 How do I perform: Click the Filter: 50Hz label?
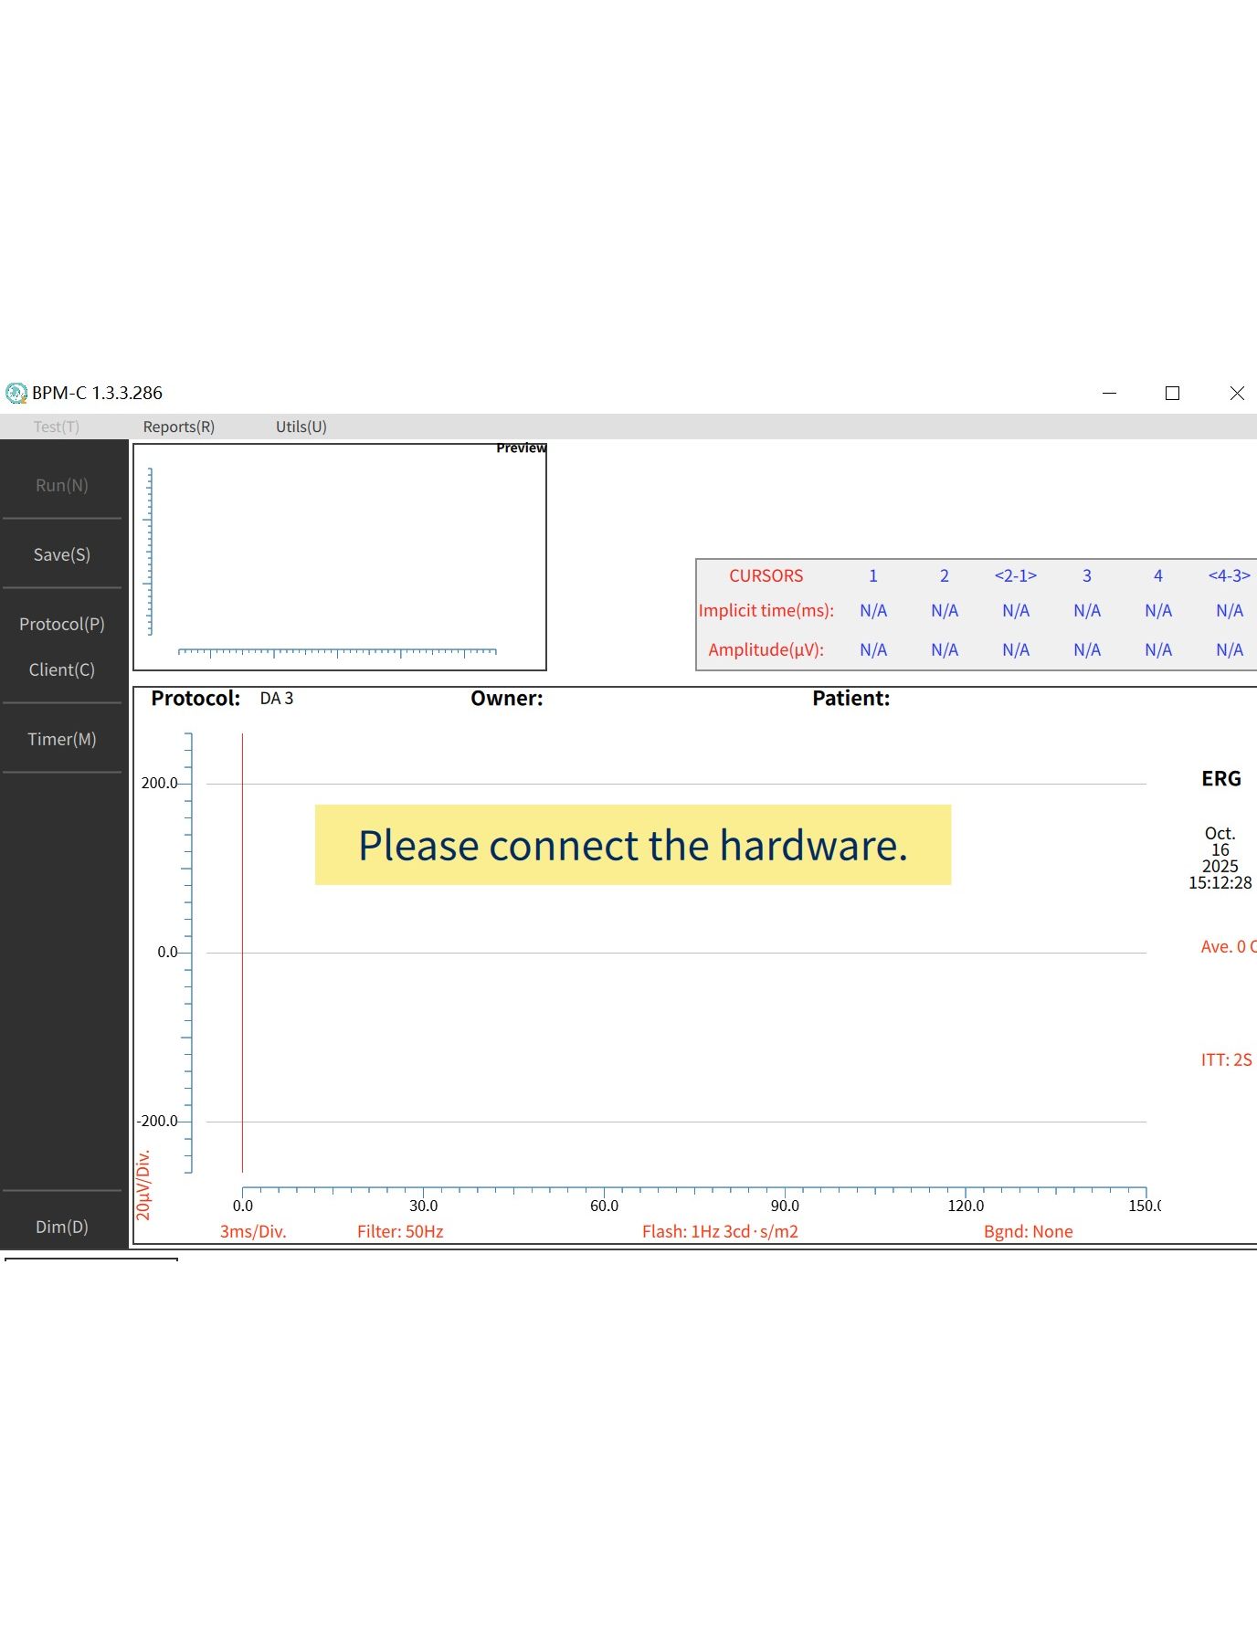400,1231
